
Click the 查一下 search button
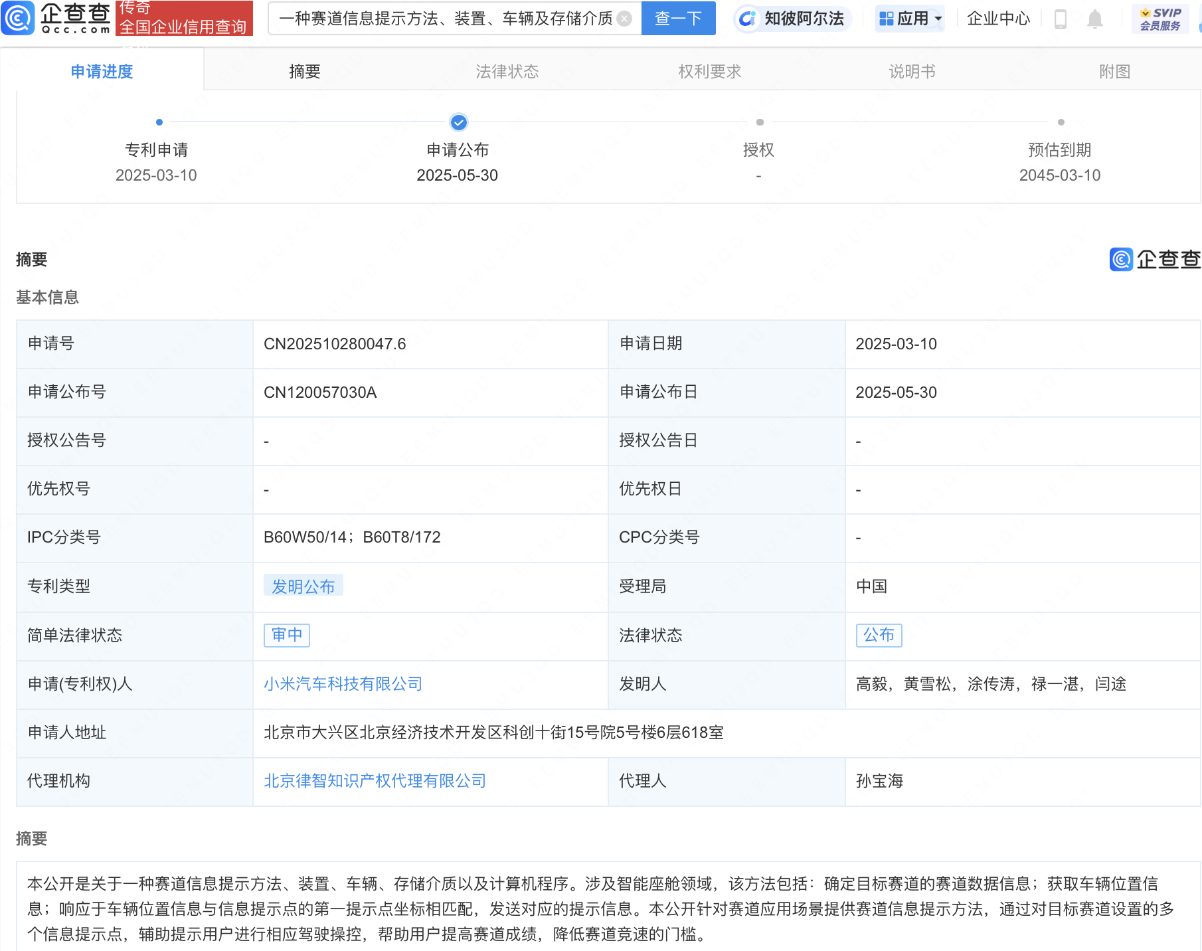click(678, 19)
